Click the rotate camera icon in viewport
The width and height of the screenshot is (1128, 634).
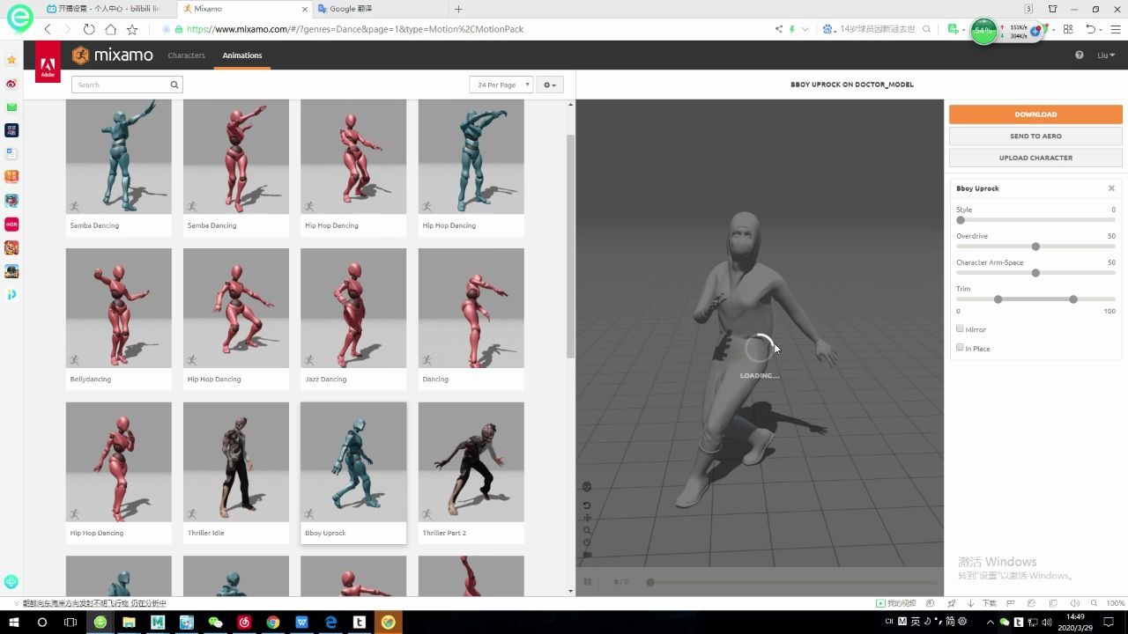[587, 505]
